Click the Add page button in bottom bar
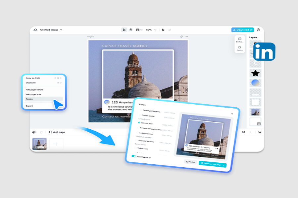 57,132
